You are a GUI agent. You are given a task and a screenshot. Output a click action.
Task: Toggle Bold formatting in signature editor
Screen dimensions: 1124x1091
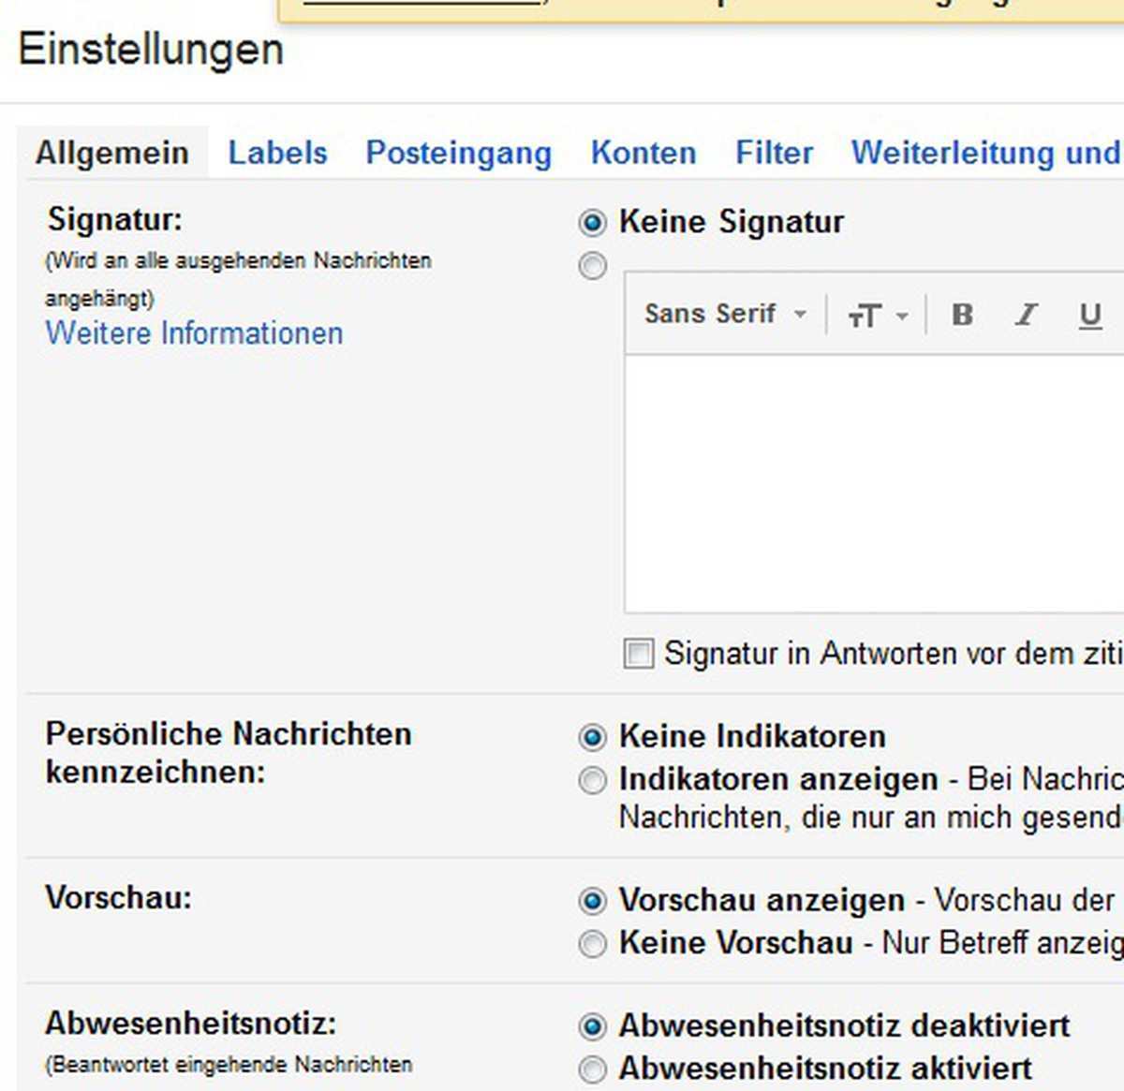tap(962, 315)
